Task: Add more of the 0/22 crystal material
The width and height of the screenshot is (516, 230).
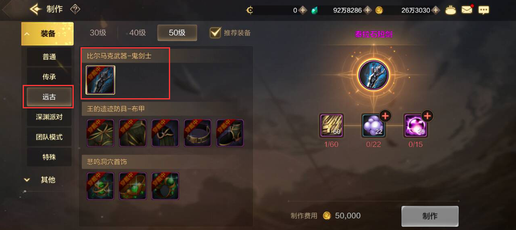Action: tap(385, 116)
